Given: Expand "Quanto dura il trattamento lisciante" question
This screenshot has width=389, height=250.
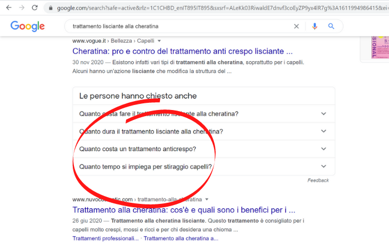Looking at the screenshot, I should pos(323,132).
